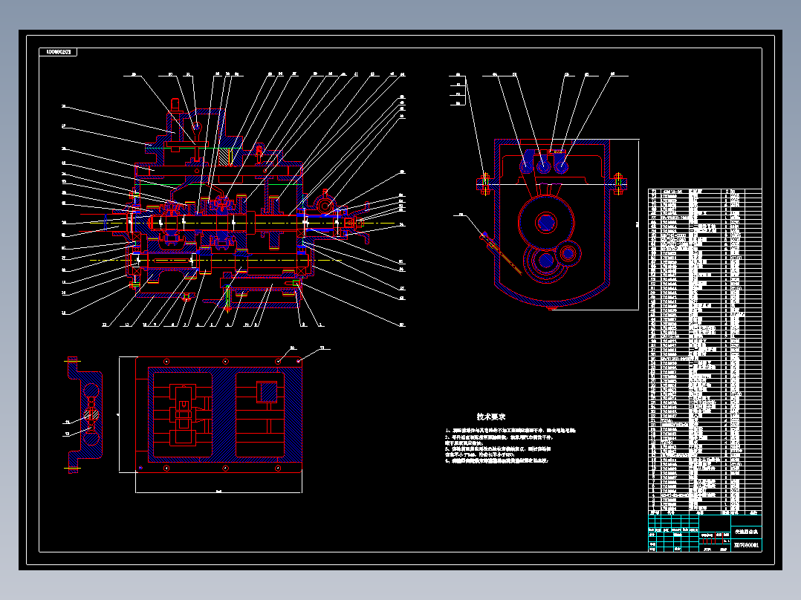Click the large gear in the side view

(546, 222)
